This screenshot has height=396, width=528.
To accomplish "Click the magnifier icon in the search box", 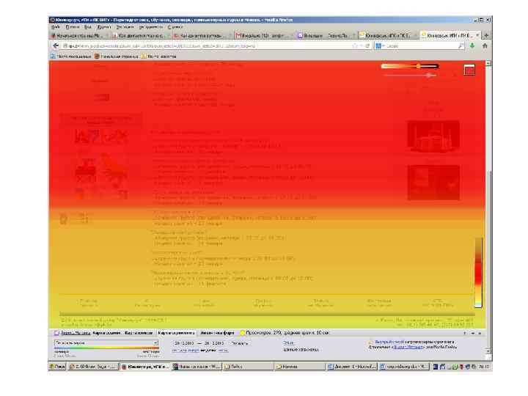I will pos(461,45).
